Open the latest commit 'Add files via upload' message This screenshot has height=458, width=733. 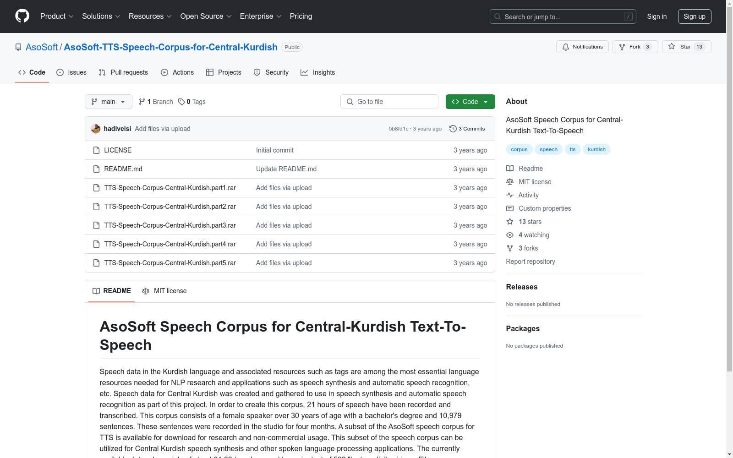click(163, 129)
